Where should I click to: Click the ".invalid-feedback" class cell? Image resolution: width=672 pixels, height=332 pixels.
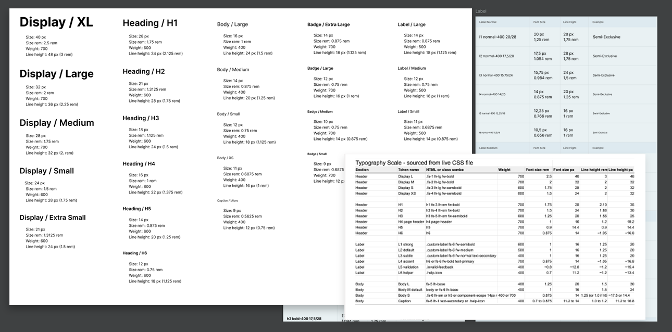coord(440,267)
